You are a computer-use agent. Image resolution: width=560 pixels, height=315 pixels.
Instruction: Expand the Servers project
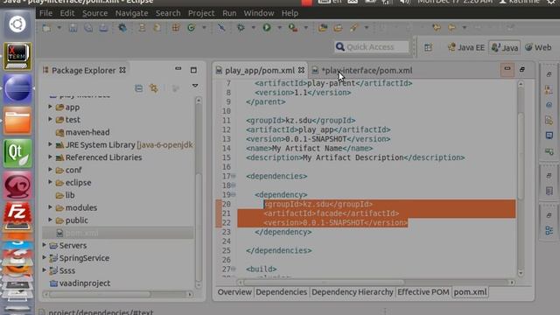point(45,245)
